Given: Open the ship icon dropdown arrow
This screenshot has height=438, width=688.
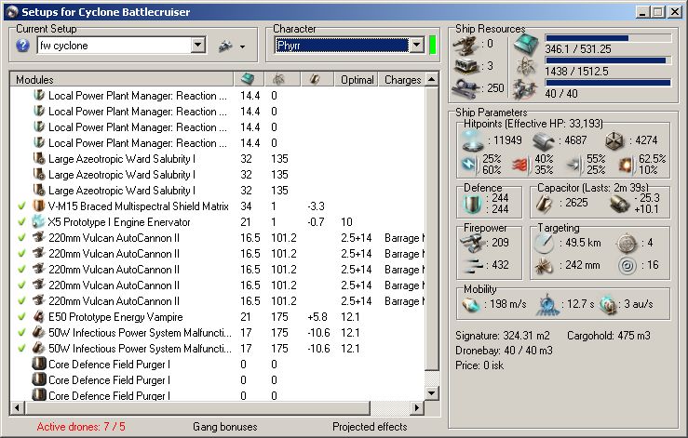Looking at the screenshot, I should point(242,46).
